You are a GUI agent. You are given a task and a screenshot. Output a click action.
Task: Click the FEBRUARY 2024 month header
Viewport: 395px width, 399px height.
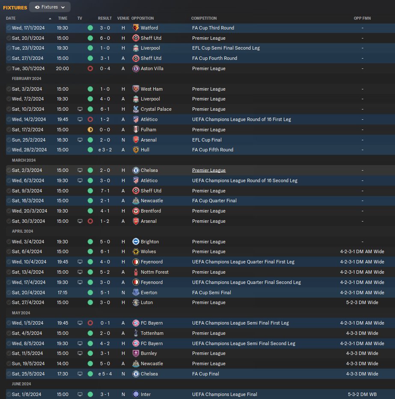click(27, 79)
